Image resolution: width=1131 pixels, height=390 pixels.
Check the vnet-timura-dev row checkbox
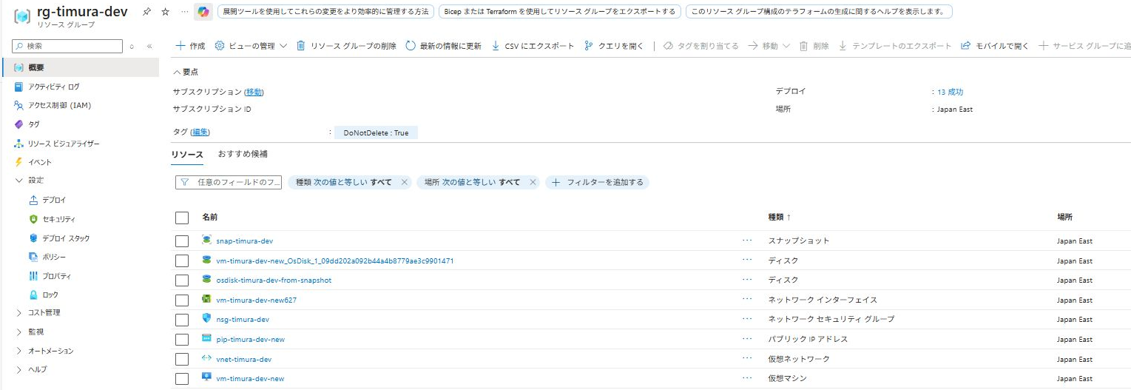182,359
